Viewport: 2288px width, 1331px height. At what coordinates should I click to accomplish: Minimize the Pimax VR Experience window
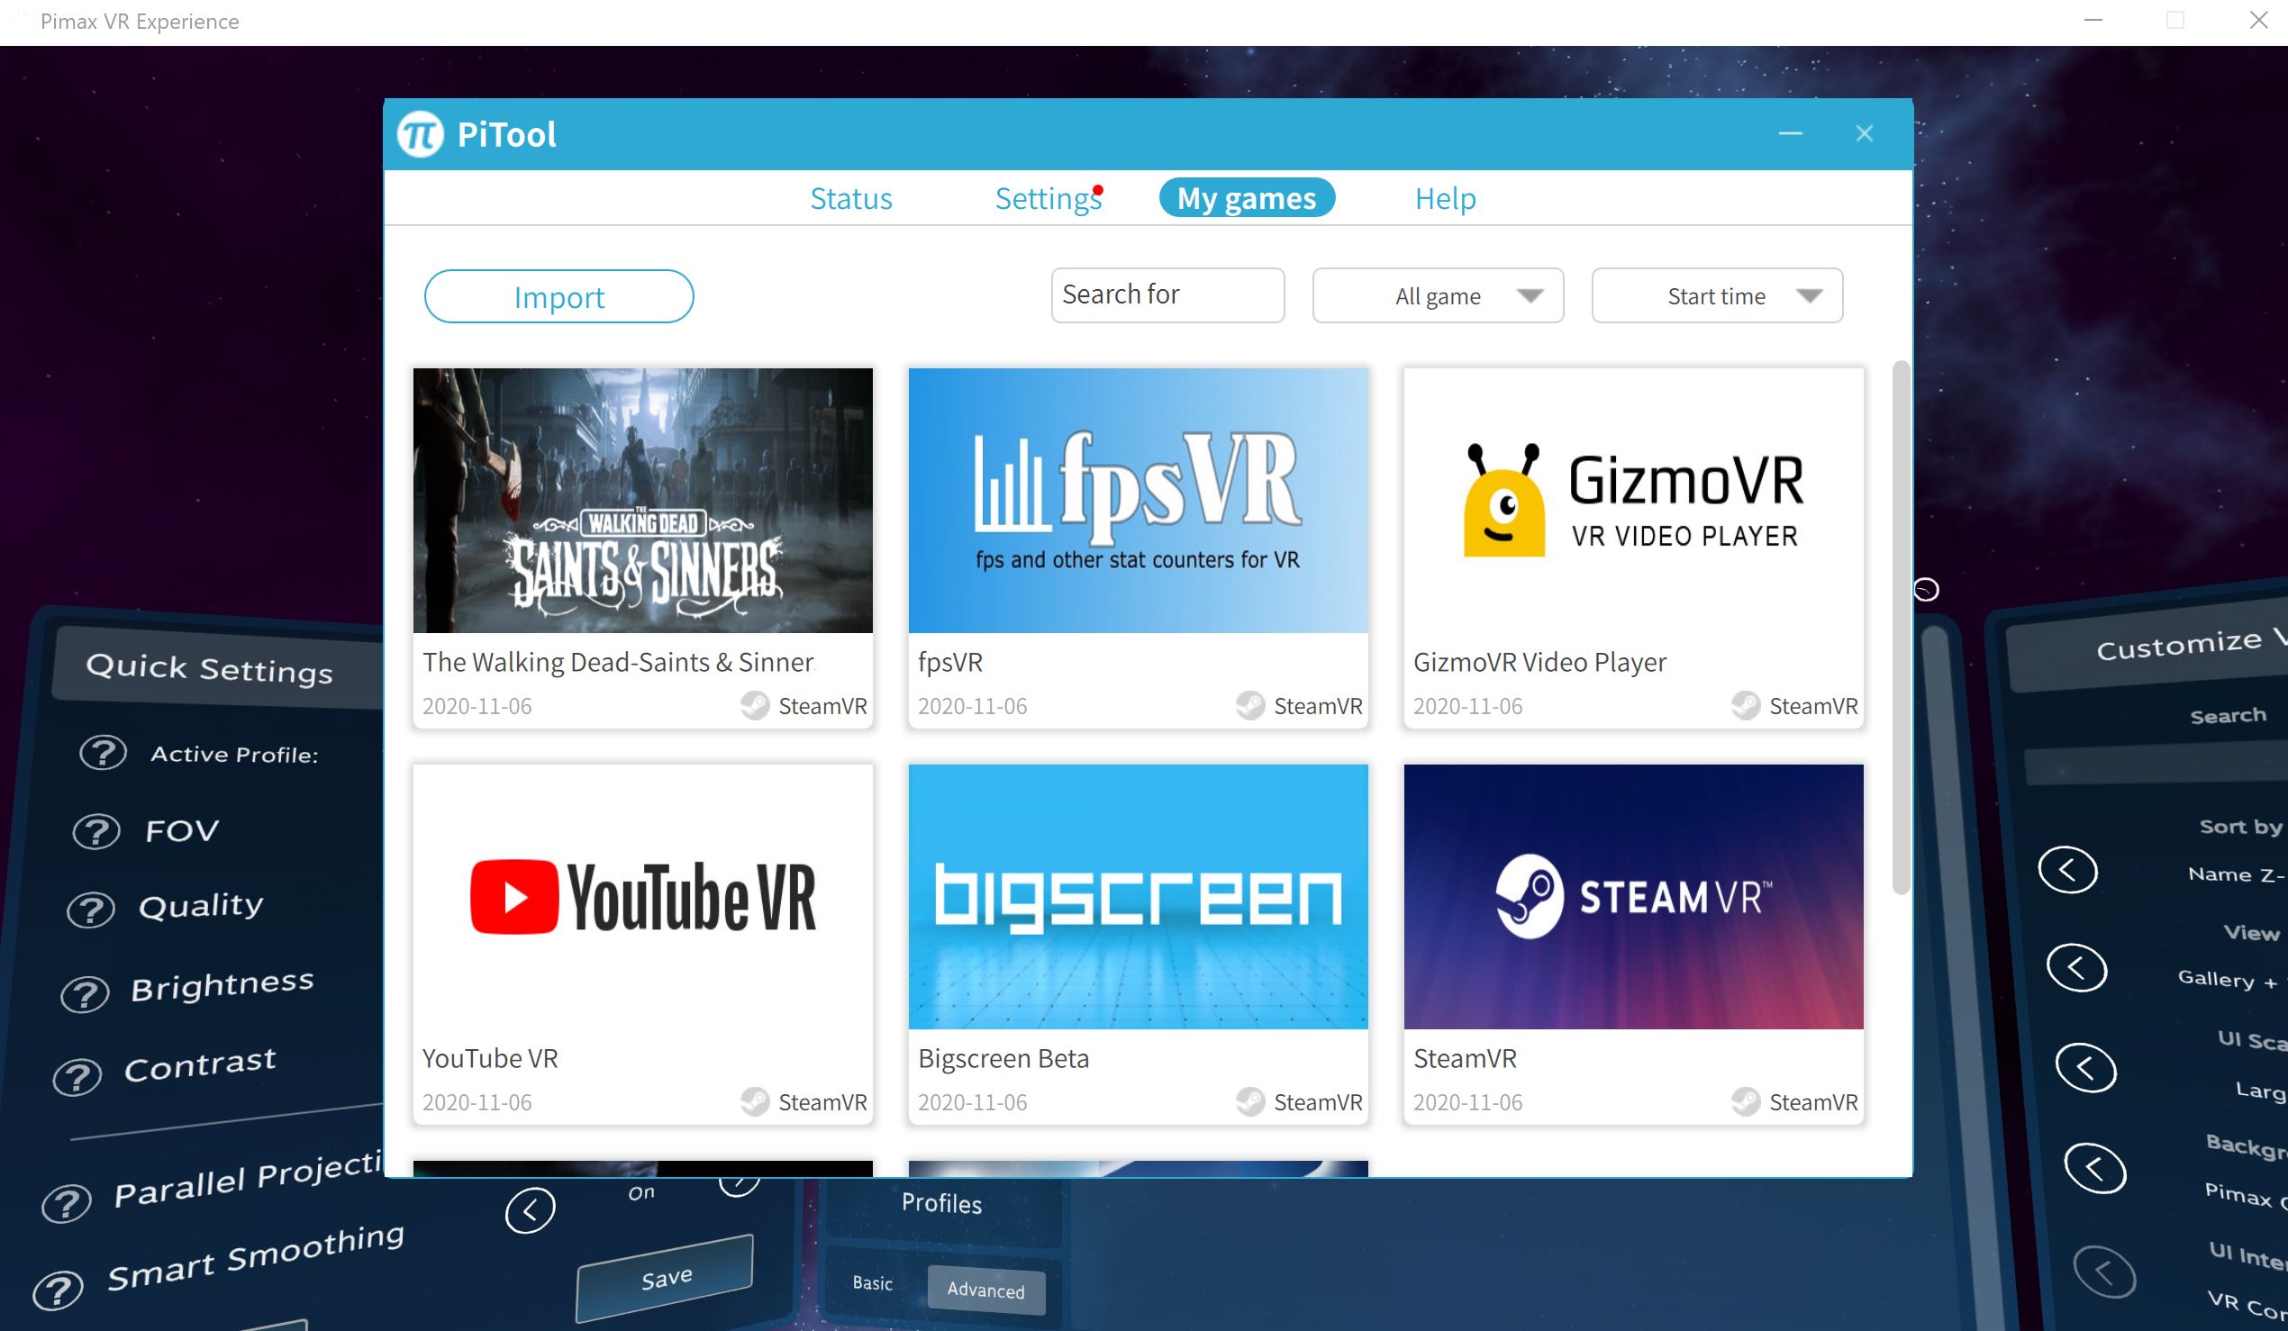[x=2093, y=20]
